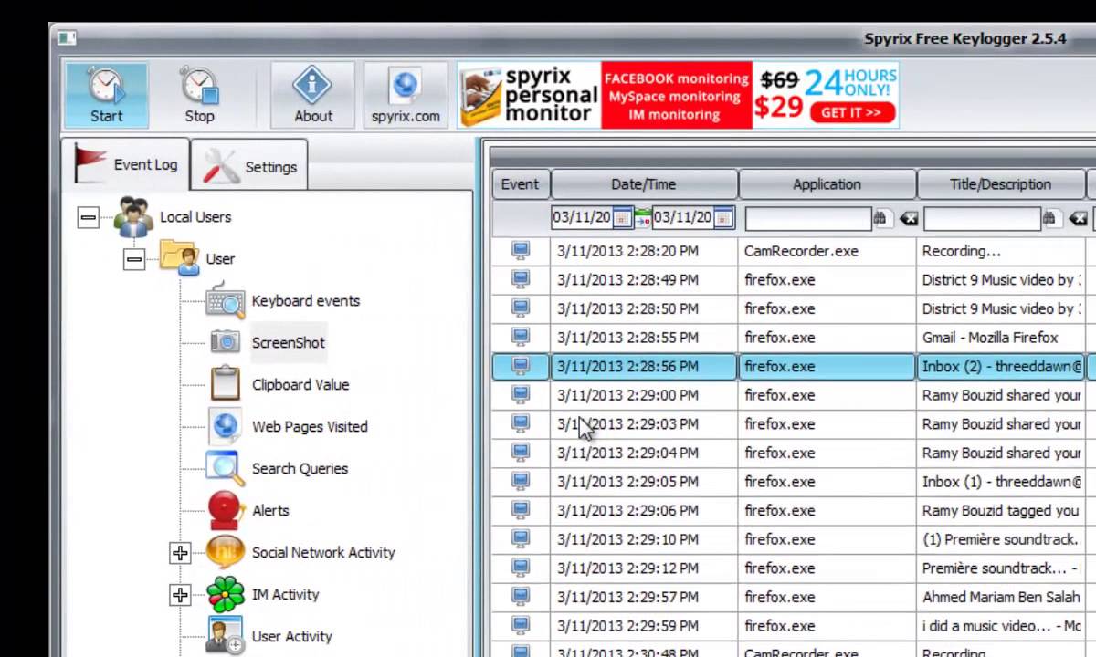Screen dimensions: 1096x657
Task: Collapse the Local Users tree node
Action: point(88,217)
